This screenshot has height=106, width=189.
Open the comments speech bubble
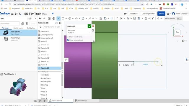pos(125,14)
